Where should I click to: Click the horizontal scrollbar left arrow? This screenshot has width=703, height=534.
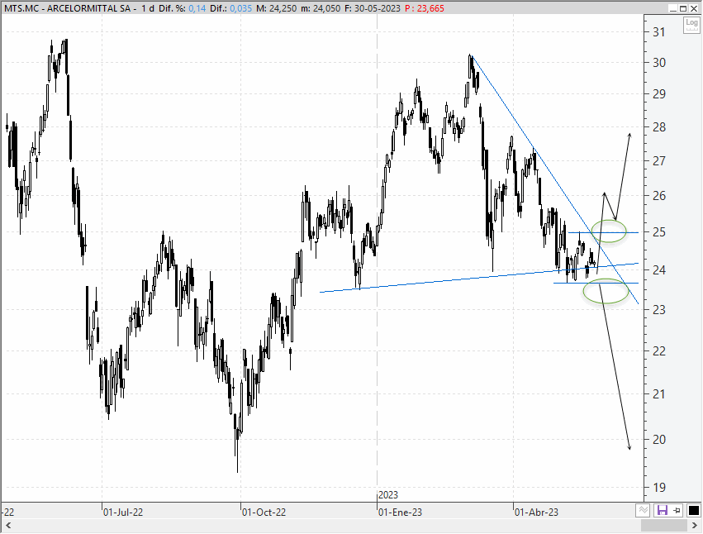click(7, 526)
